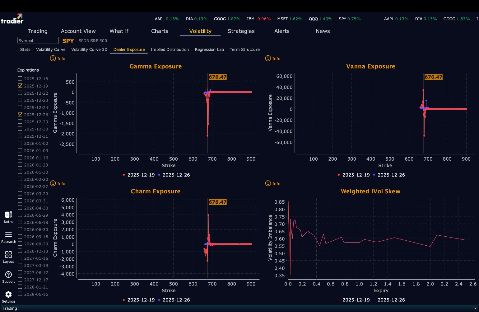Toggle 2025-12-26 series in IVol Skew legend

coord(388,300)
